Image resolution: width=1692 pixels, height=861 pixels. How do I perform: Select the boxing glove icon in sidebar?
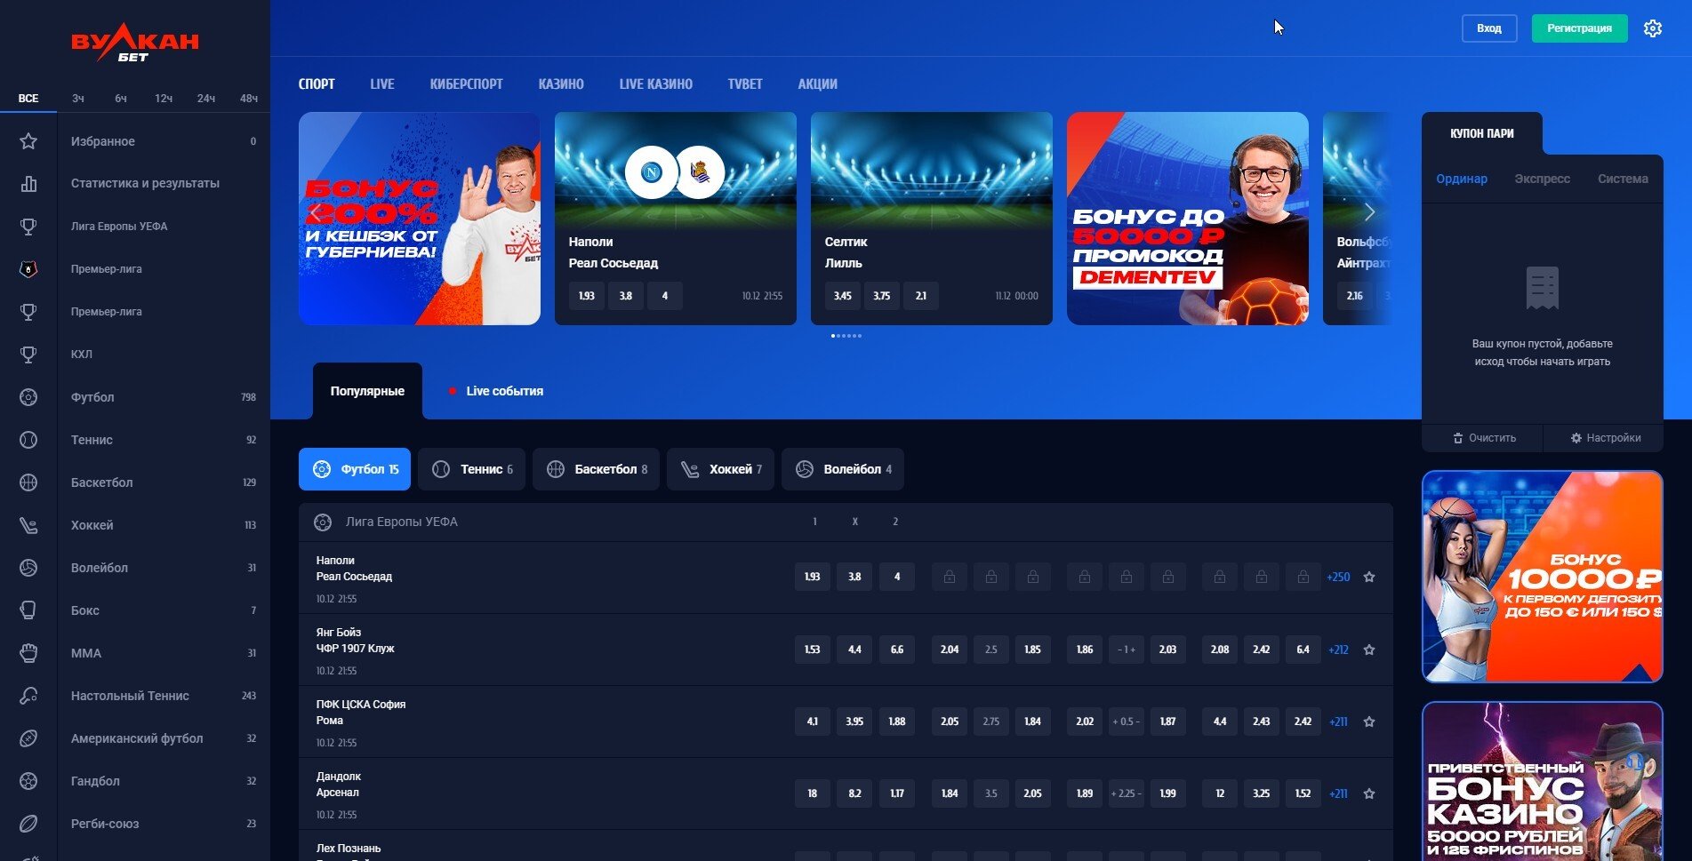coord(28,610)
